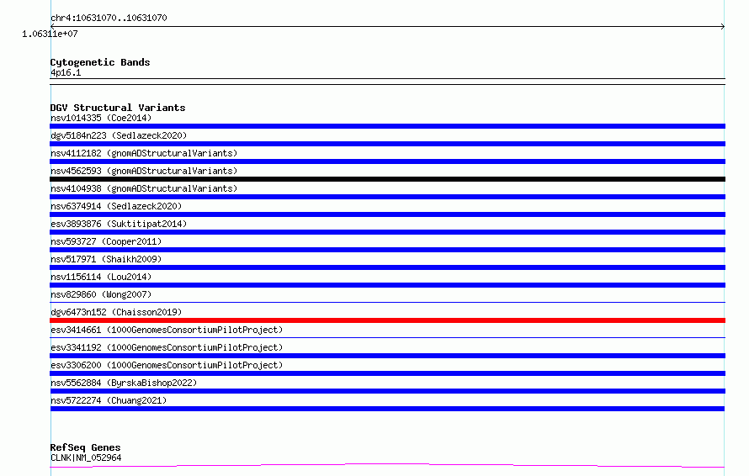Click the 1.06311e+07 scale value

click(50, 34)
